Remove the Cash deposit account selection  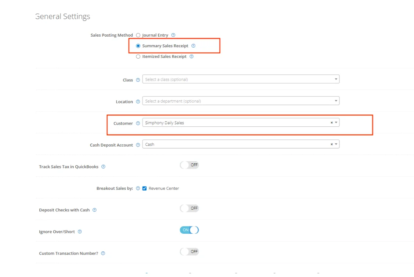(331, 144)
